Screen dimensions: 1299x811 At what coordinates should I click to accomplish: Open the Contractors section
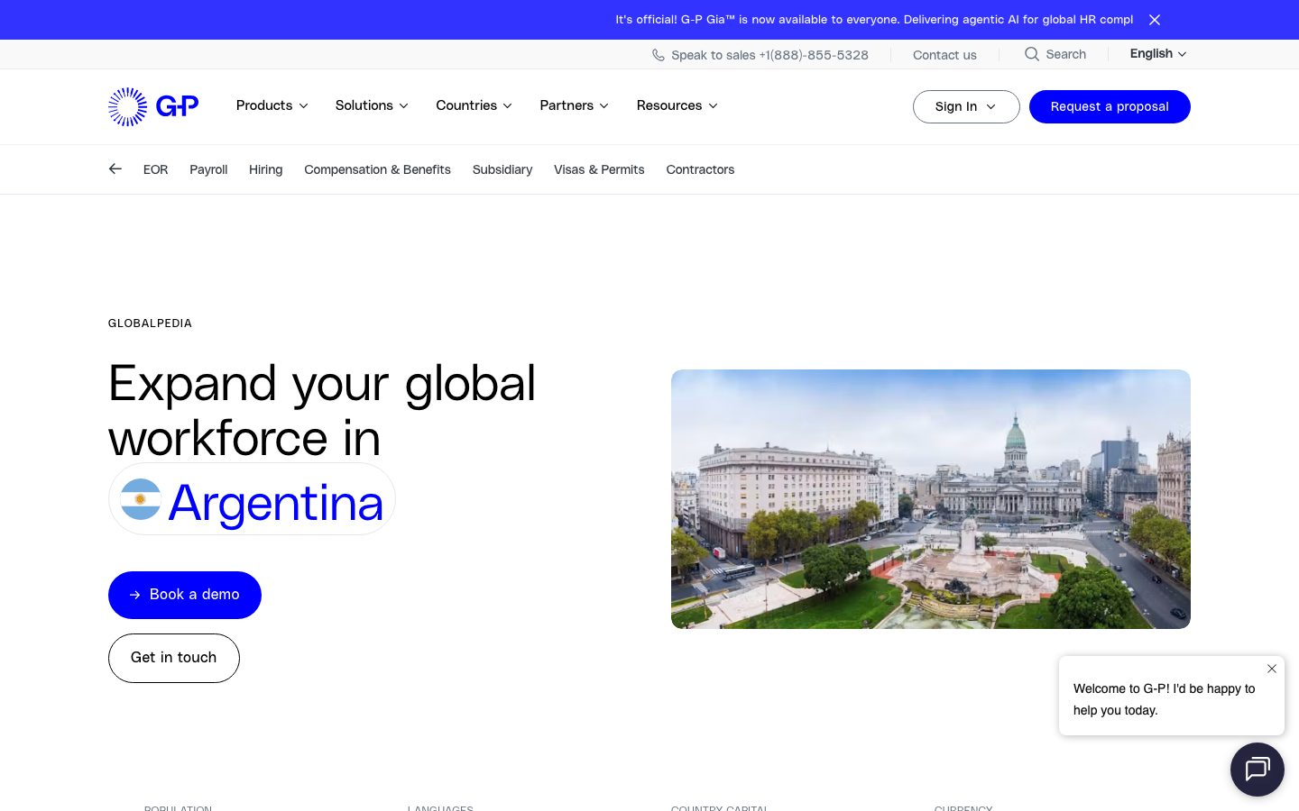click(700, 169)
